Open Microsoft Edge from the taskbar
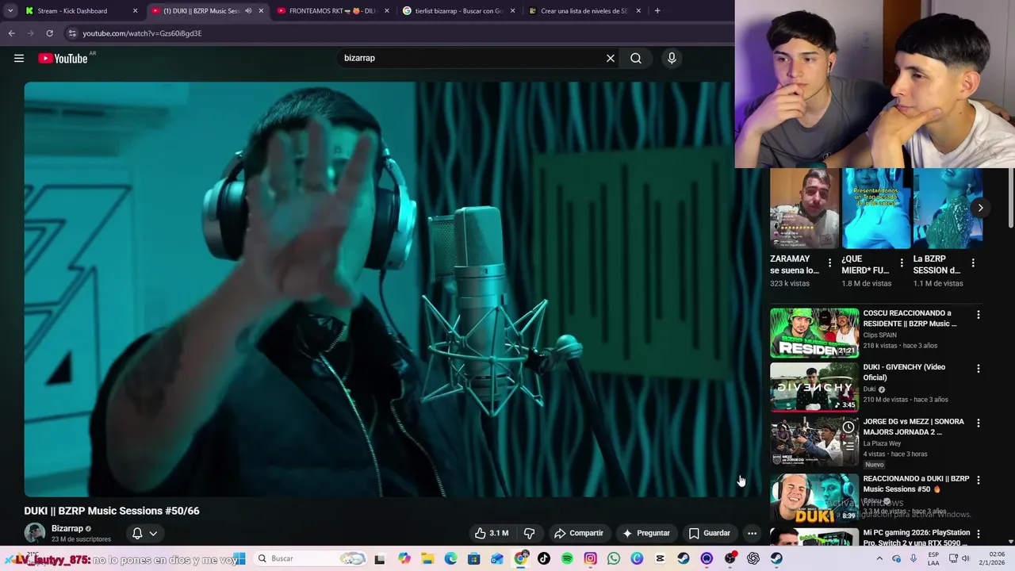This screenshot has height=571, width=1015. [x=450, y=558]
